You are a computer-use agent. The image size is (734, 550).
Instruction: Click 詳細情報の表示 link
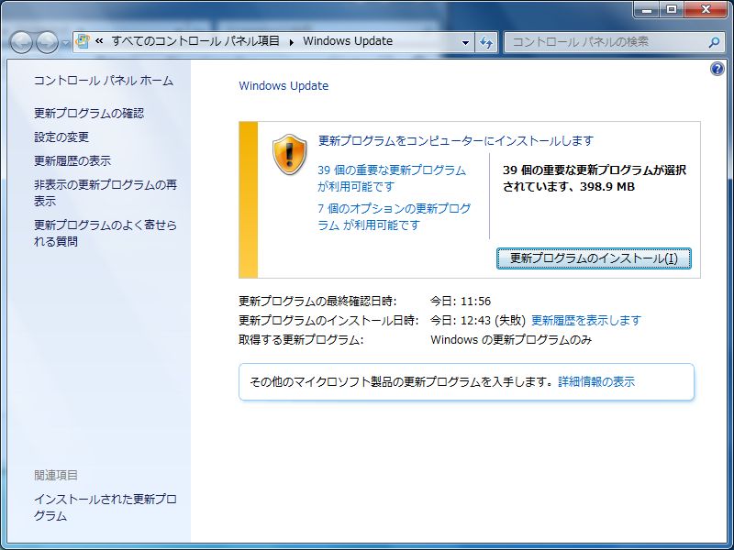tap(596, 381)
